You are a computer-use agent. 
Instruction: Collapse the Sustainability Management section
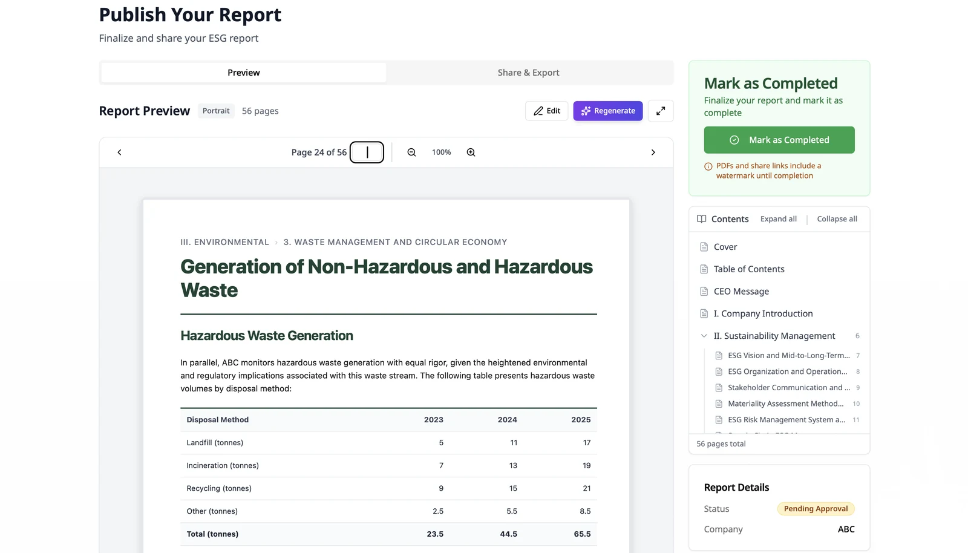704,336
